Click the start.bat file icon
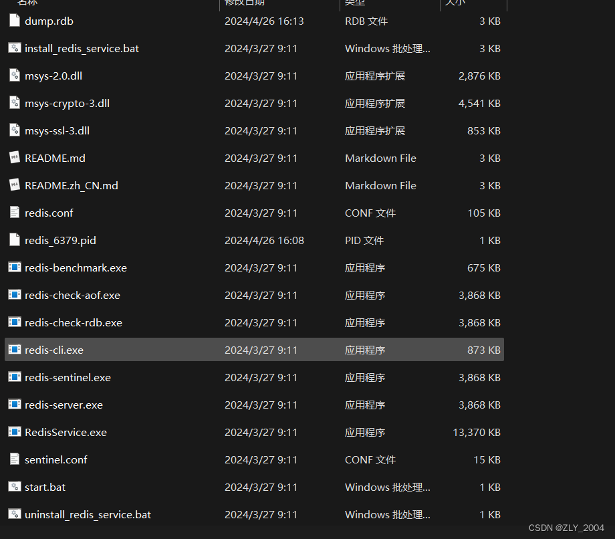Screen dimensions: 615x539 pyautogui.click(x=15, y=486)
